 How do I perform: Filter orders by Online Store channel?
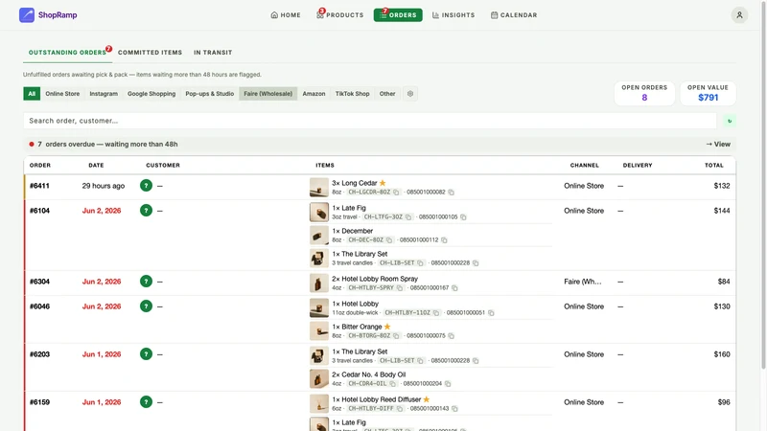[62, 94]
